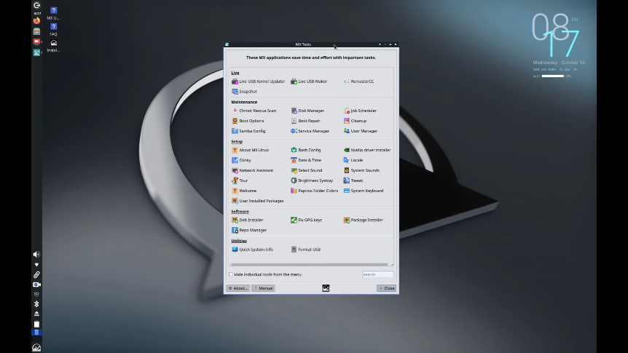
Task: Open the MX start menu button
Action: click(36, 347)
